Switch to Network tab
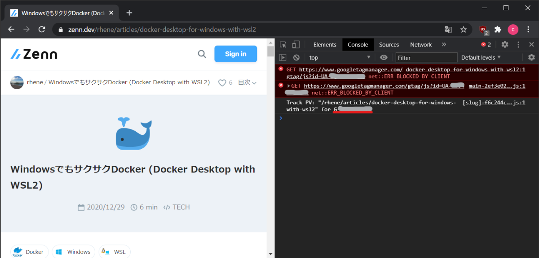 pyautogui.click(x=421, y=44)
